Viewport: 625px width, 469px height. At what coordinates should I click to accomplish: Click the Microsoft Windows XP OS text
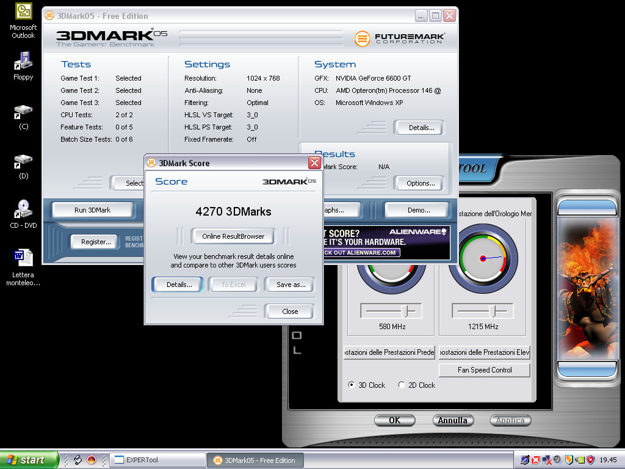pos(369,103)
